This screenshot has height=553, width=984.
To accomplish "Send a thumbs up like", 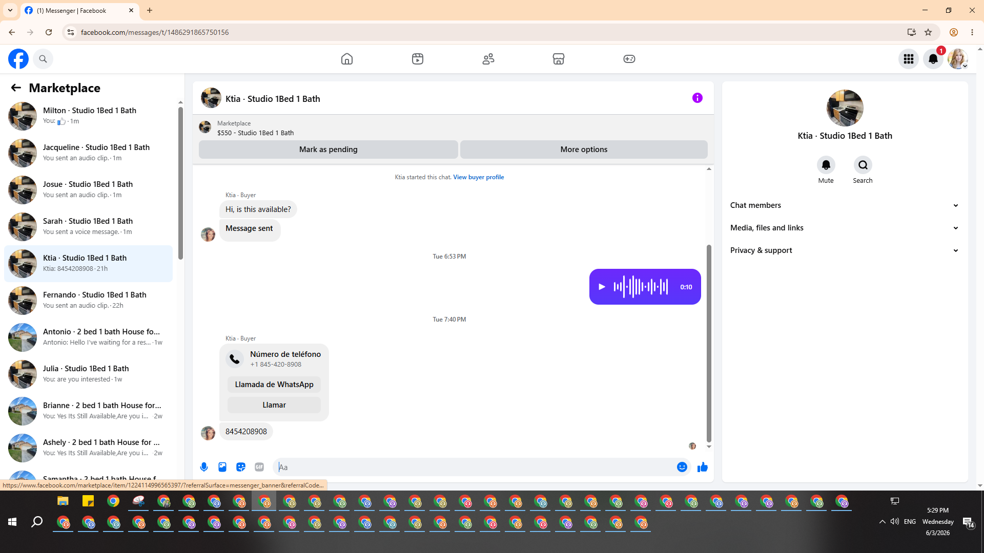I will 703,467.
